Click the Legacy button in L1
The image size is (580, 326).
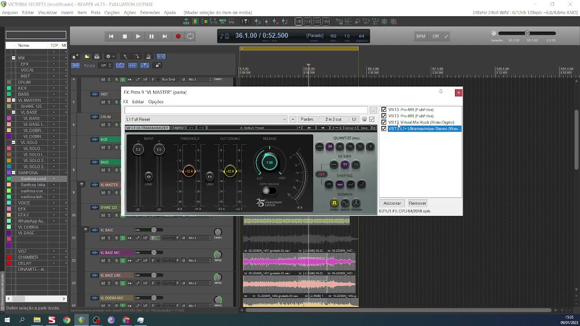(x=178, y=128)
